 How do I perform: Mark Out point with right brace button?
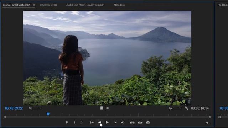(x=82, y=122)
